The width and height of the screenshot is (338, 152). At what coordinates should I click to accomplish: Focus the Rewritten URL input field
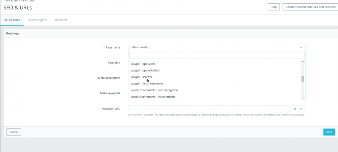208,109
